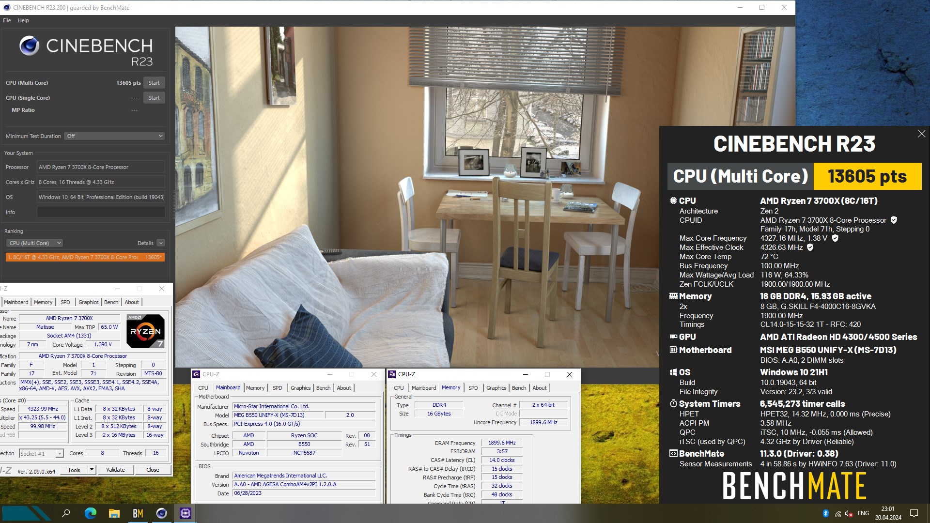This screenshot has height=523, width=930.
Task: Click the Info input field in Your System
Action: pyautogui.click(x=101, y=212)
